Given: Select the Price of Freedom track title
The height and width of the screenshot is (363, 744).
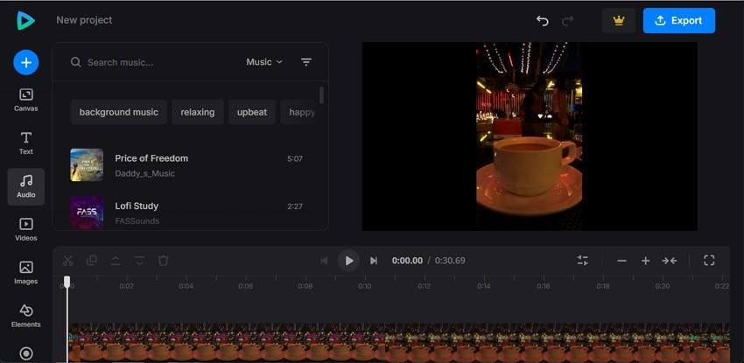Looking at the screenshot, I should tap(151, 158).
